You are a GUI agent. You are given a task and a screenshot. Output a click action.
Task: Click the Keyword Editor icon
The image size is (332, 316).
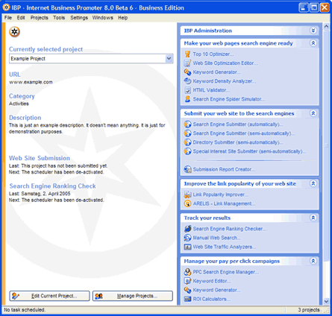pyautogui.click(x=187, y=281)
